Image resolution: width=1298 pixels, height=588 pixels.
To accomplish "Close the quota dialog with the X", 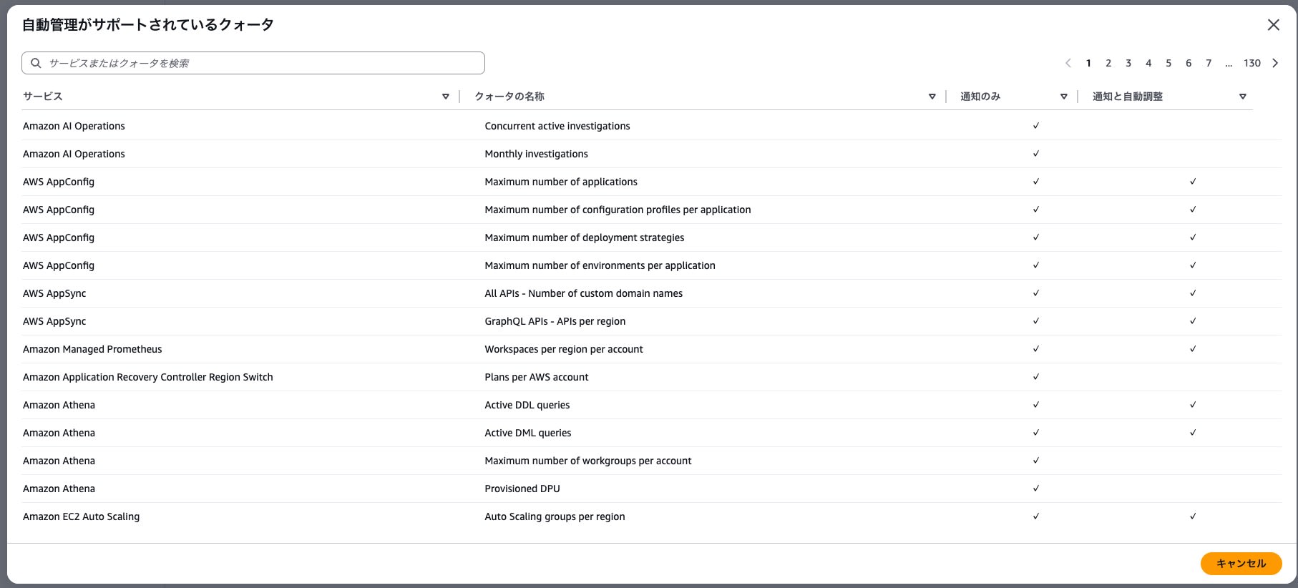I will [1274, 25].
